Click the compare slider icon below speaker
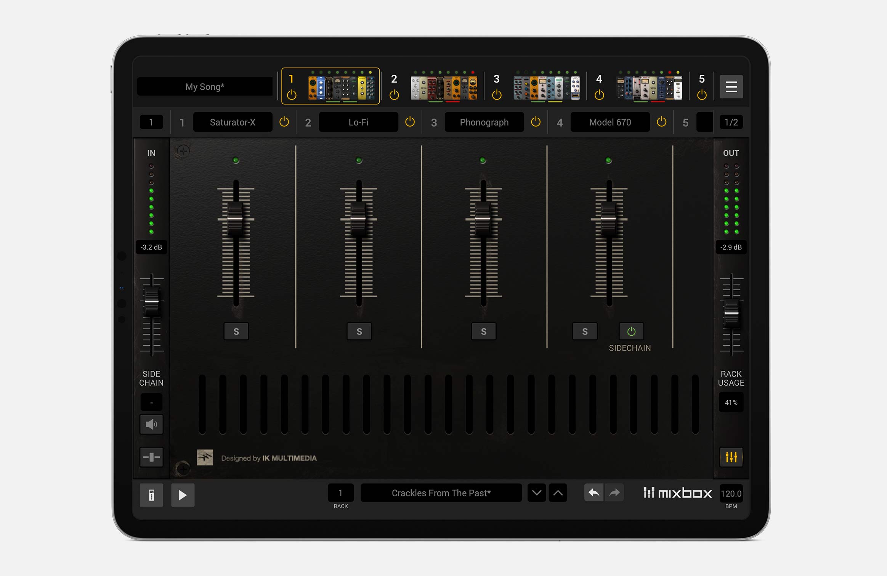The height and width of the screenshot is (576, 887). pyautogui.click(x=151, y=457)
